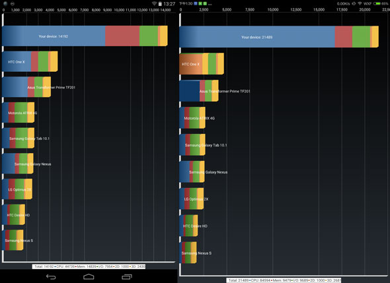This screenshot has height=283, width=390.
Task: Select the 'Your device: 21489' bar
Action: tap(279, 37)
